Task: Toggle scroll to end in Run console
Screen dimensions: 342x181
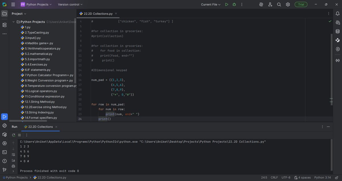Action: click(13, 160)
